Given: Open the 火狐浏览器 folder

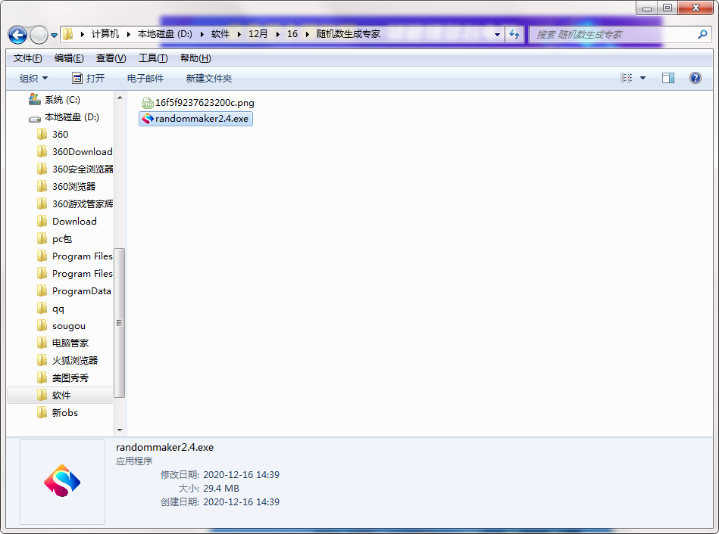Looking at the screenshot, I should tap(75, 361).
